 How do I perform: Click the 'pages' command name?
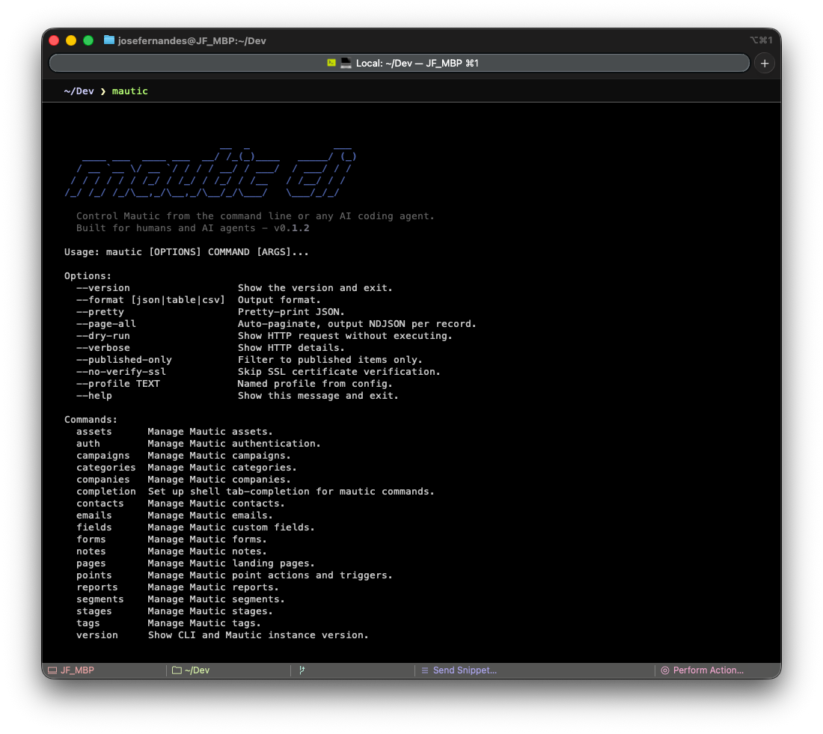(x=91, y=564)
